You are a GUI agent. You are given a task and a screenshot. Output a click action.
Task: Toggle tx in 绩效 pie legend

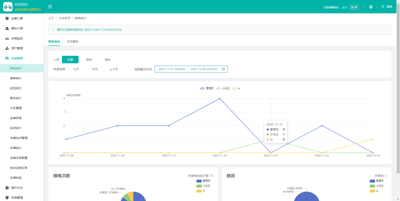click(x=374, y=191)
